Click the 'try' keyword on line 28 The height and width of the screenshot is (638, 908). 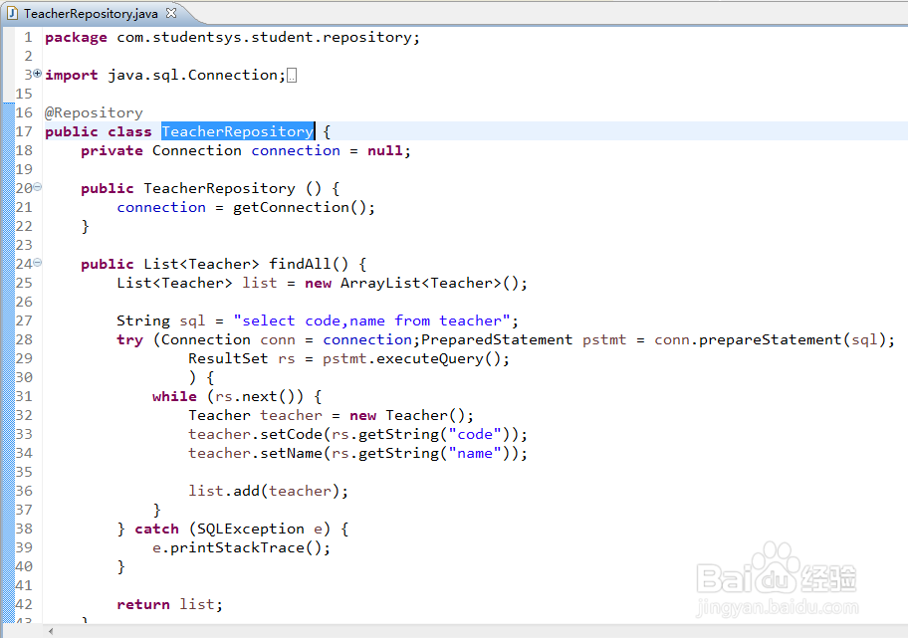click(129, 340)
